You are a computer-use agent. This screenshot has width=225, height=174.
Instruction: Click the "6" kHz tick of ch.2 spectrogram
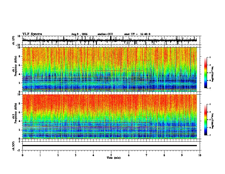20,112
